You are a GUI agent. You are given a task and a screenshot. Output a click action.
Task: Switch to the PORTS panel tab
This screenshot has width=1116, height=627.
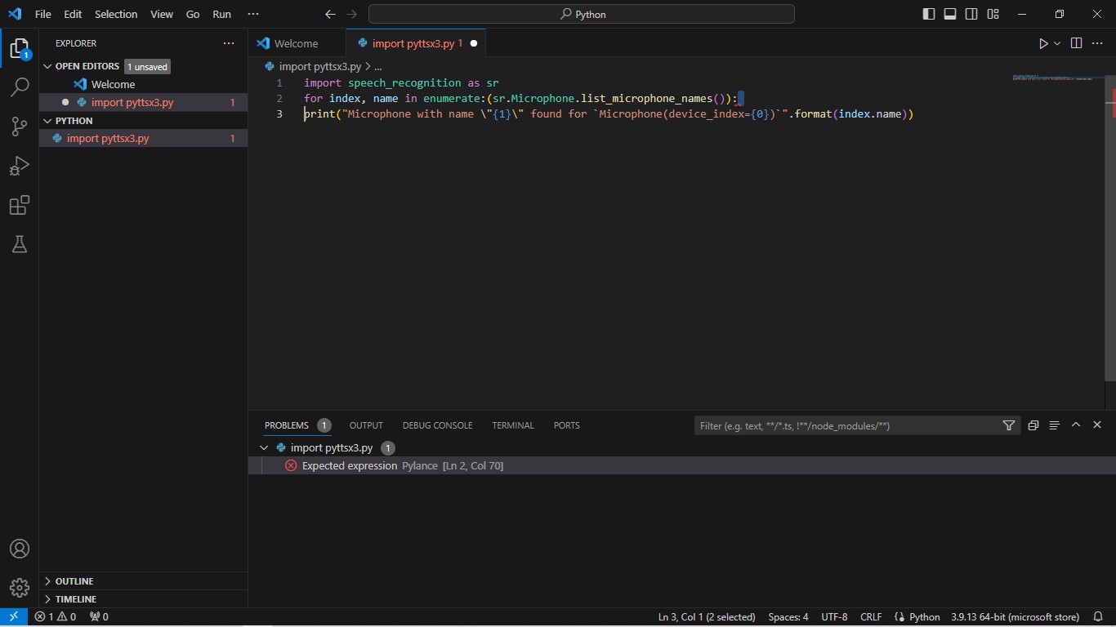point(566,425)
